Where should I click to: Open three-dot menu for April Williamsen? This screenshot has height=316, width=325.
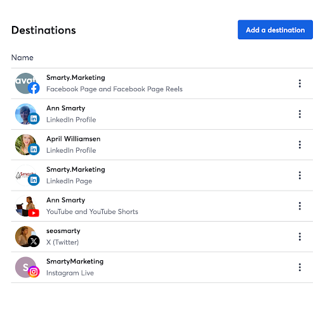tap(300, 144)
